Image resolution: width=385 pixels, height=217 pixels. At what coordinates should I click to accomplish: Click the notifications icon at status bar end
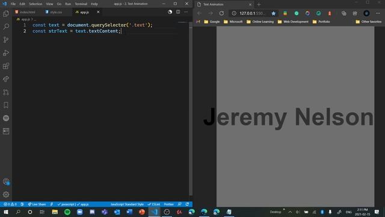tap(187, 204)
